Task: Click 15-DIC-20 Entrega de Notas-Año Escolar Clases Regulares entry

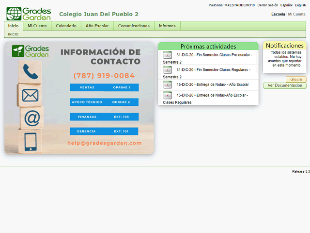Action: [208, 98]
